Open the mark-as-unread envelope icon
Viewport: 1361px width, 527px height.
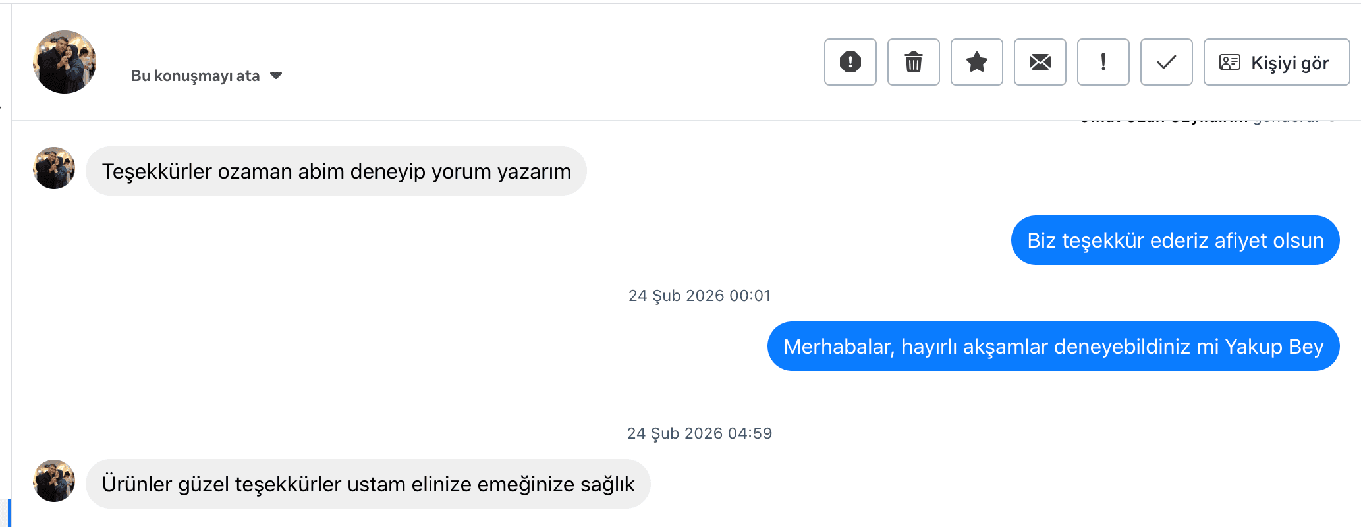(1040, 62)
